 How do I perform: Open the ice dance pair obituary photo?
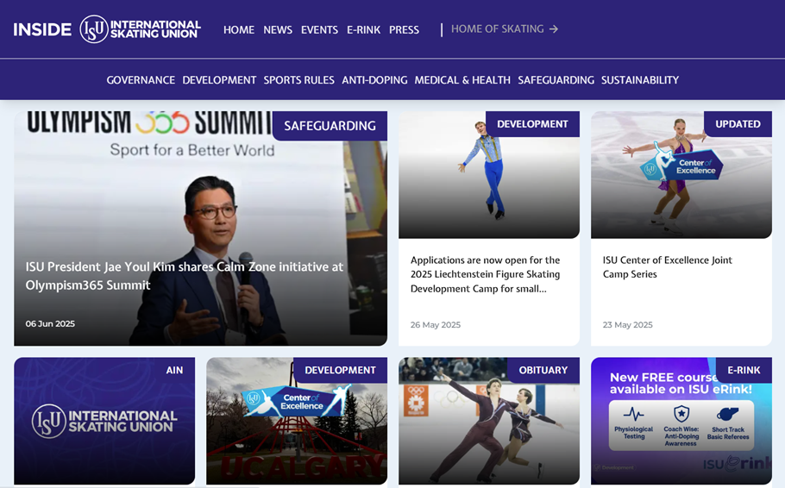click(488, 421)
